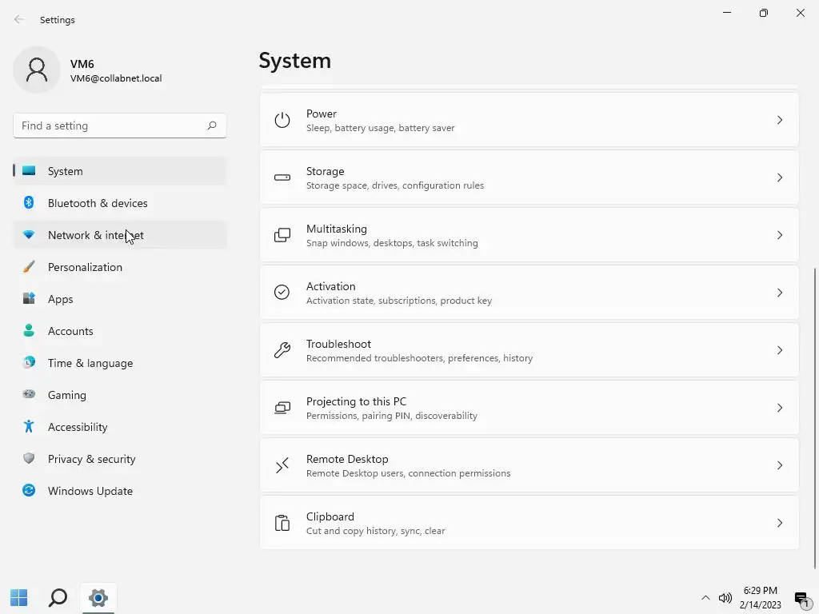Click the volume icon in system tray
This screenshot has height=614, width=819.
[725, 598]
